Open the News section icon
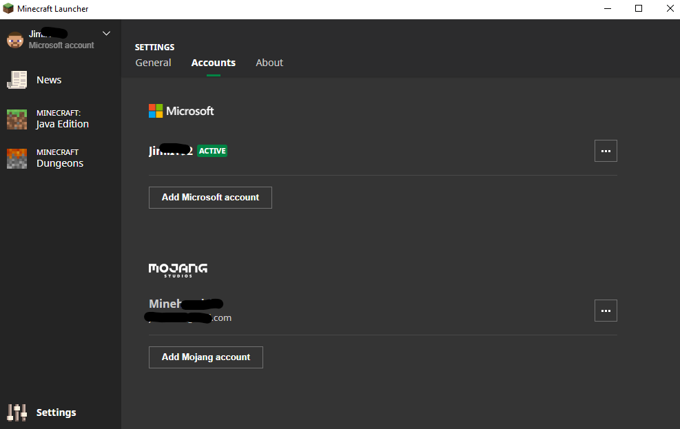 pyautogui.click(x=17, y=80)
